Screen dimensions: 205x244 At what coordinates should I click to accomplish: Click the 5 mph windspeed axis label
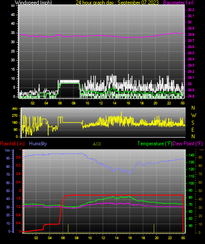(14, 88)
